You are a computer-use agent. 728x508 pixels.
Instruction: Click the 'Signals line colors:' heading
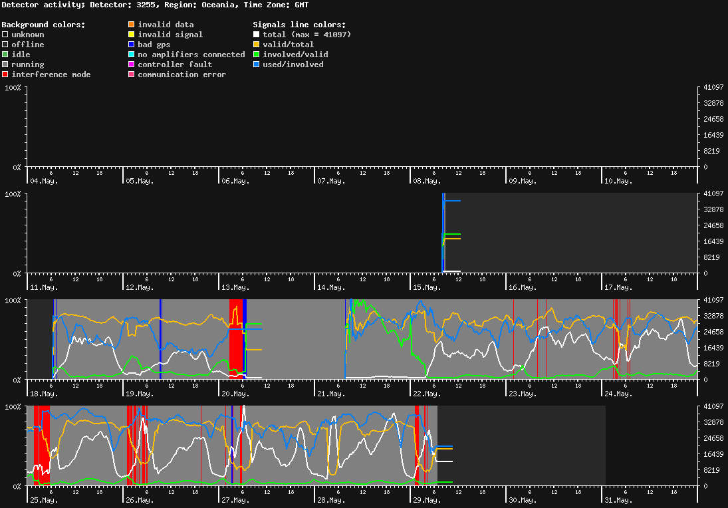click(x=299, y=25)
